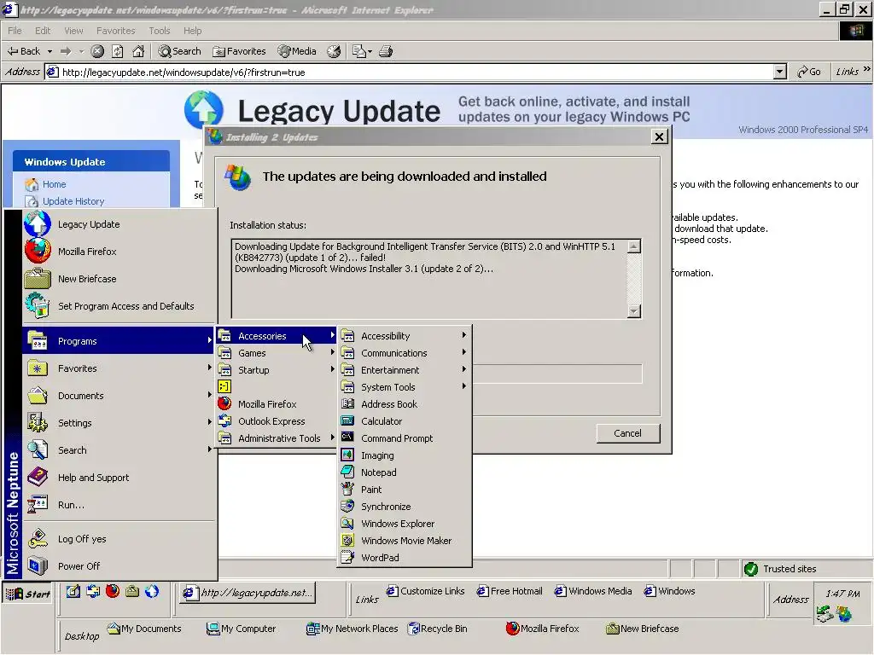Click the New Briefcase start menu icon
874x655 pixels.
click(x=38, y=279)
